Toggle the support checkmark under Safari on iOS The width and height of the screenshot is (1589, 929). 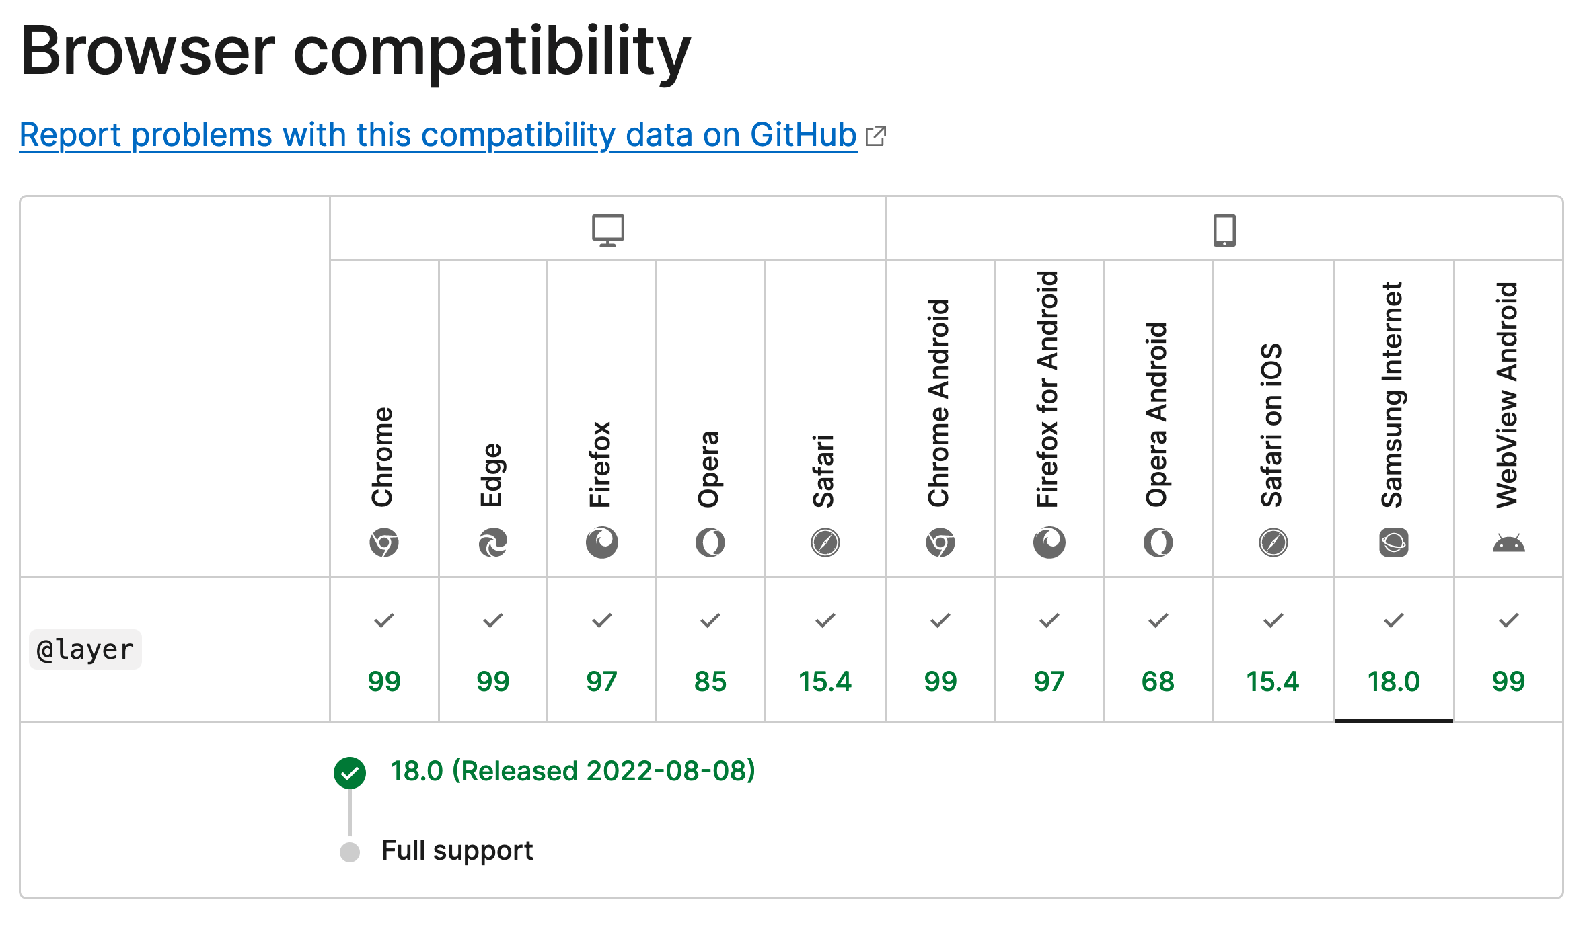(1273, 620)
